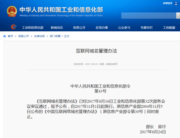Open the 在线办事 menu
Viewport: 180px width, 138px height.
pos(102,28)
